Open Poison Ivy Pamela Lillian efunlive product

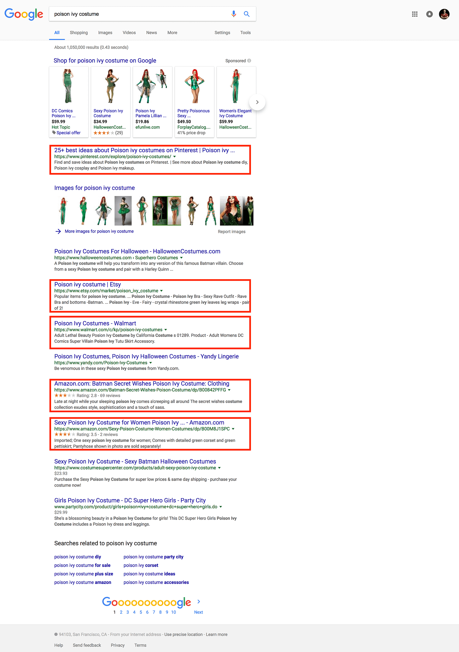click(153, 102)
